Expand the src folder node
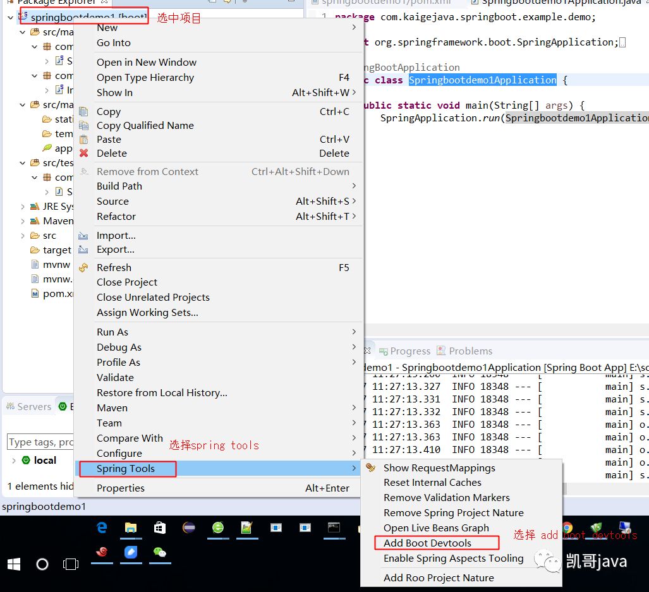Viewport: 649px width, 592px height. [22, 236]
